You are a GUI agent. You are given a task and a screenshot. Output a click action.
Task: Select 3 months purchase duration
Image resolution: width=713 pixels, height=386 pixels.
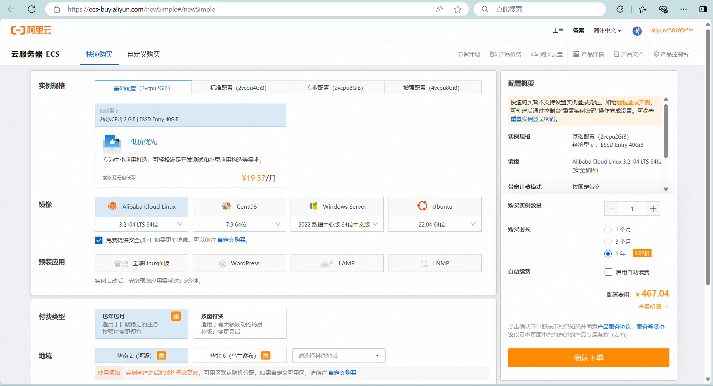(608, 242)
